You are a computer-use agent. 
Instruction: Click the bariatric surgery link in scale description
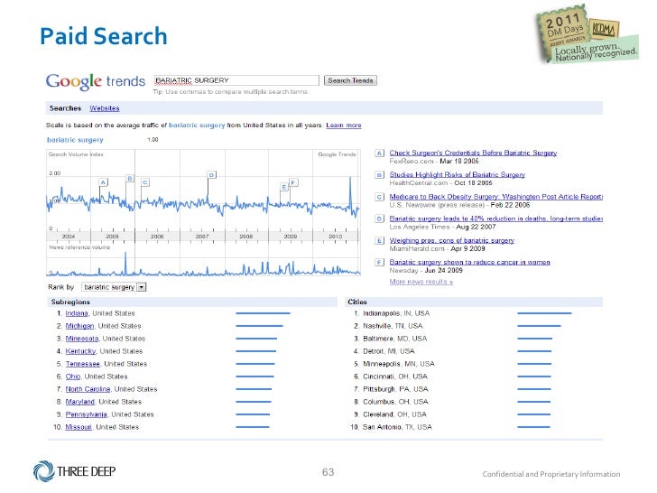(197, 125)
